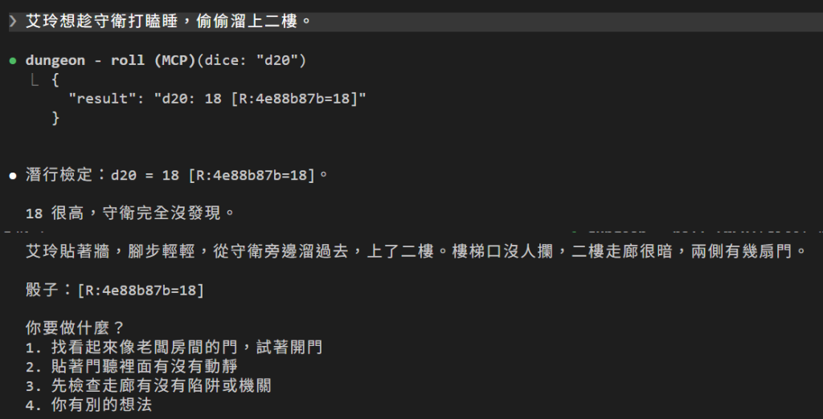
Task: Click the narrative line starting 艾玲貼著牆，腳步輕輕
Action: (x=416, y=252)
